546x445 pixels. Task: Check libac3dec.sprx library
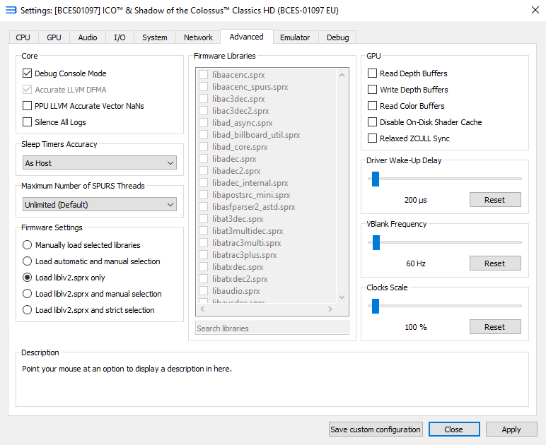[204, 99]
